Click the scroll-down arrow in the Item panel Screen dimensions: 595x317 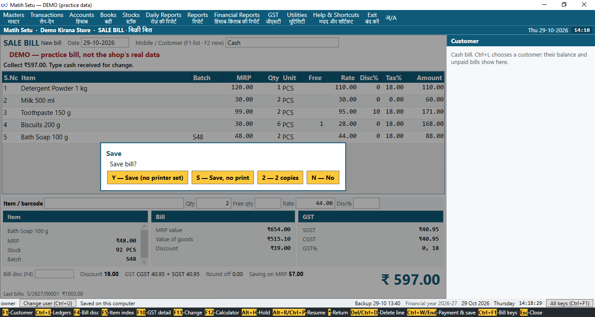(x=144, y=262)
